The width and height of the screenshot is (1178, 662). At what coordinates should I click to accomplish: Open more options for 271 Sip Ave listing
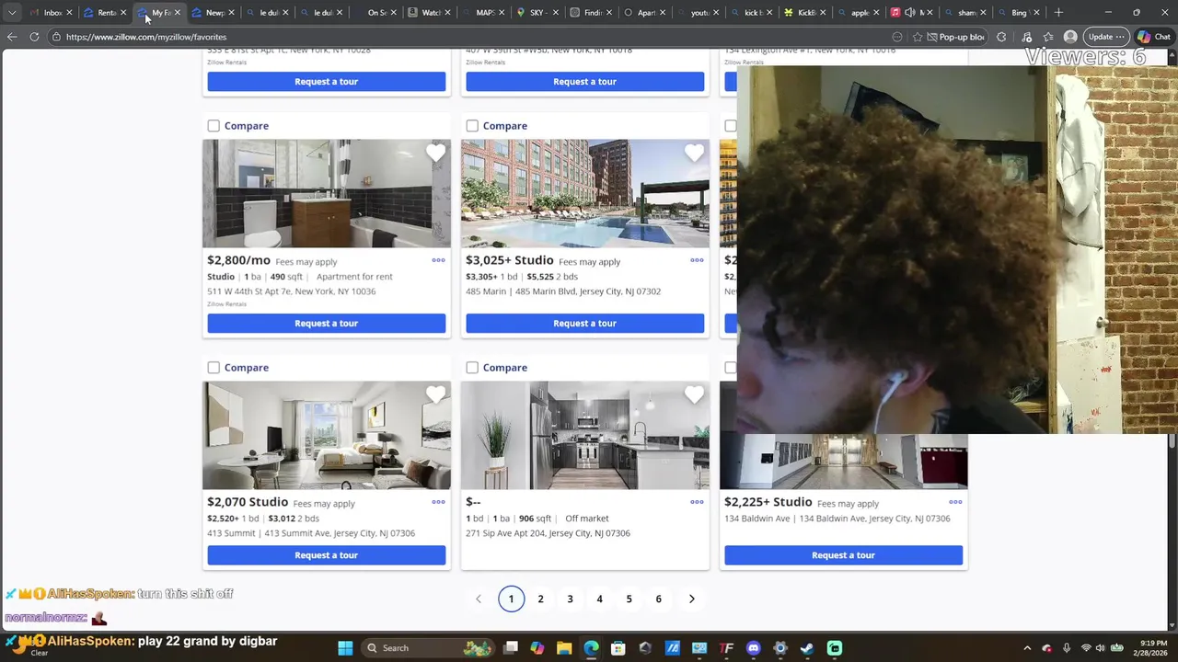pos(697,502)
